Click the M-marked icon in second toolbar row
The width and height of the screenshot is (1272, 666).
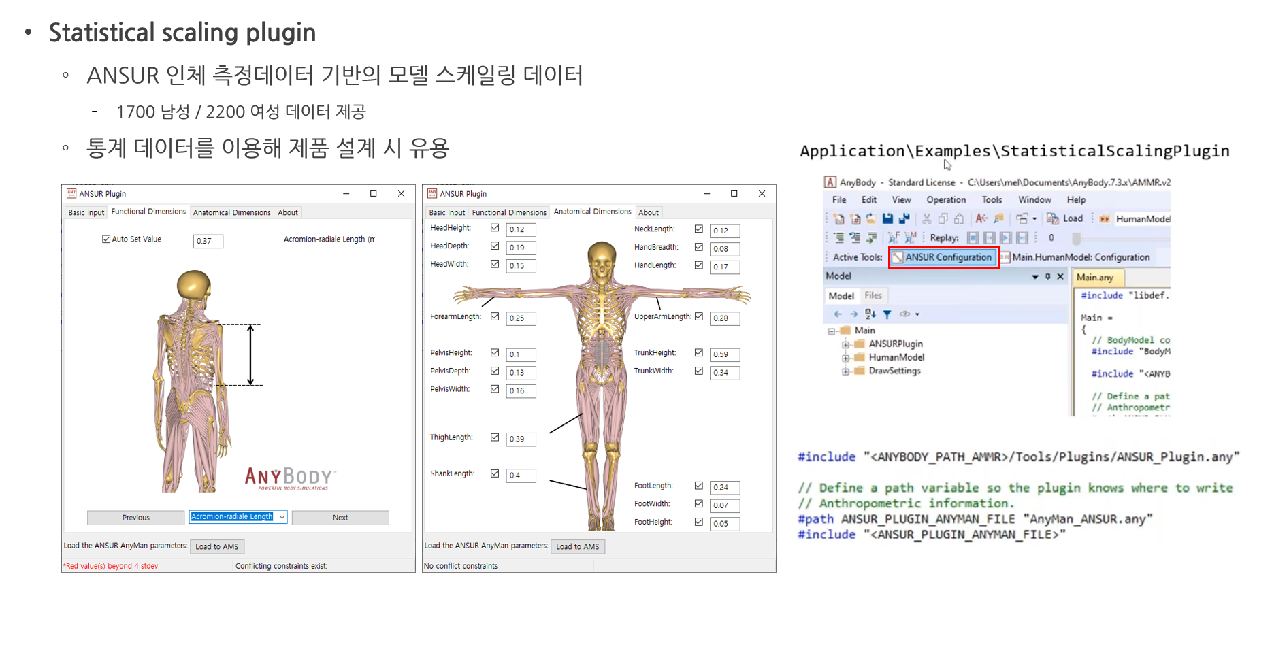point(910,238)
